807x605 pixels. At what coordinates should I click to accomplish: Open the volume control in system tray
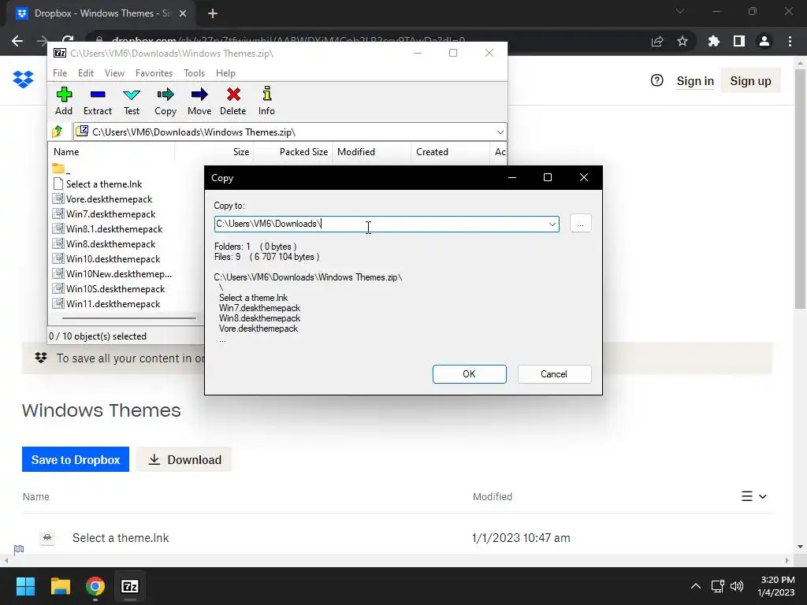coord(737,586)
